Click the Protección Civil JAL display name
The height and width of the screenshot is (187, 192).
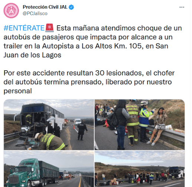click(x=45, y=7)
